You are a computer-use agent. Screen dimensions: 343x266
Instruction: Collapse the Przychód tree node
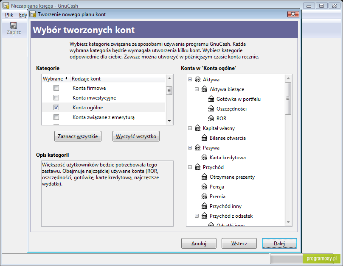190,167
